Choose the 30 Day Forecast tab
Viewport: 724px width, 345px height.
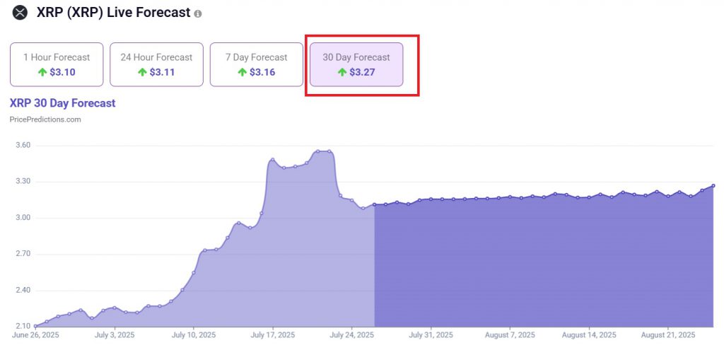pos(356,64)
